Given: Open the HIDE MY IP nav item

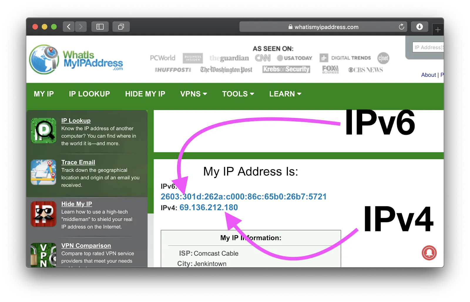Looking at the screenshot, I should (x=145, y=94).
